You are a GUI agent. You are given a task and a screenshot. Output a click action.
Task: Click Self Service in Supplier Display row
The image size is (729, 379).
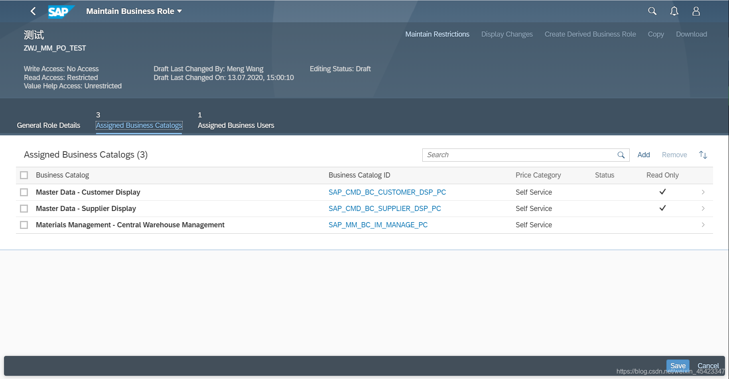[x=534, y=209]
